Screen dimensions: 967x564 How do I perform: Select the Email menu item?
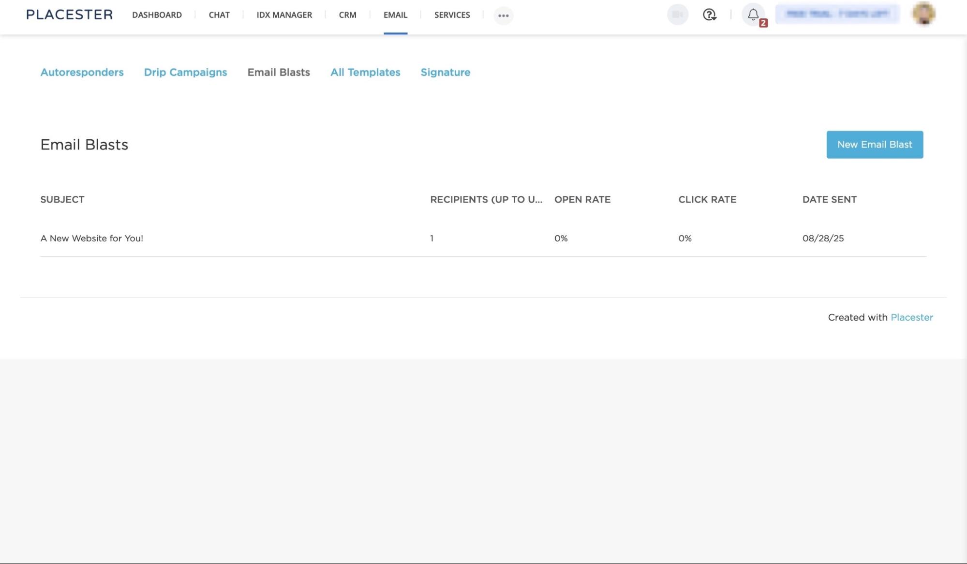[395, 15]
